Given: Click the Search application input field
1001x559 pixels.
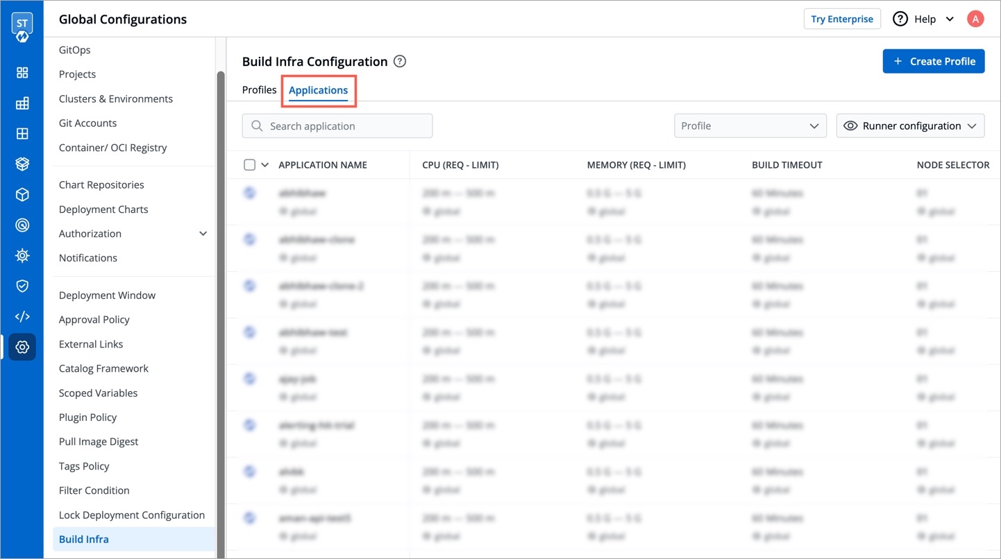Looking at the screenshot, I should pos(337,126).
